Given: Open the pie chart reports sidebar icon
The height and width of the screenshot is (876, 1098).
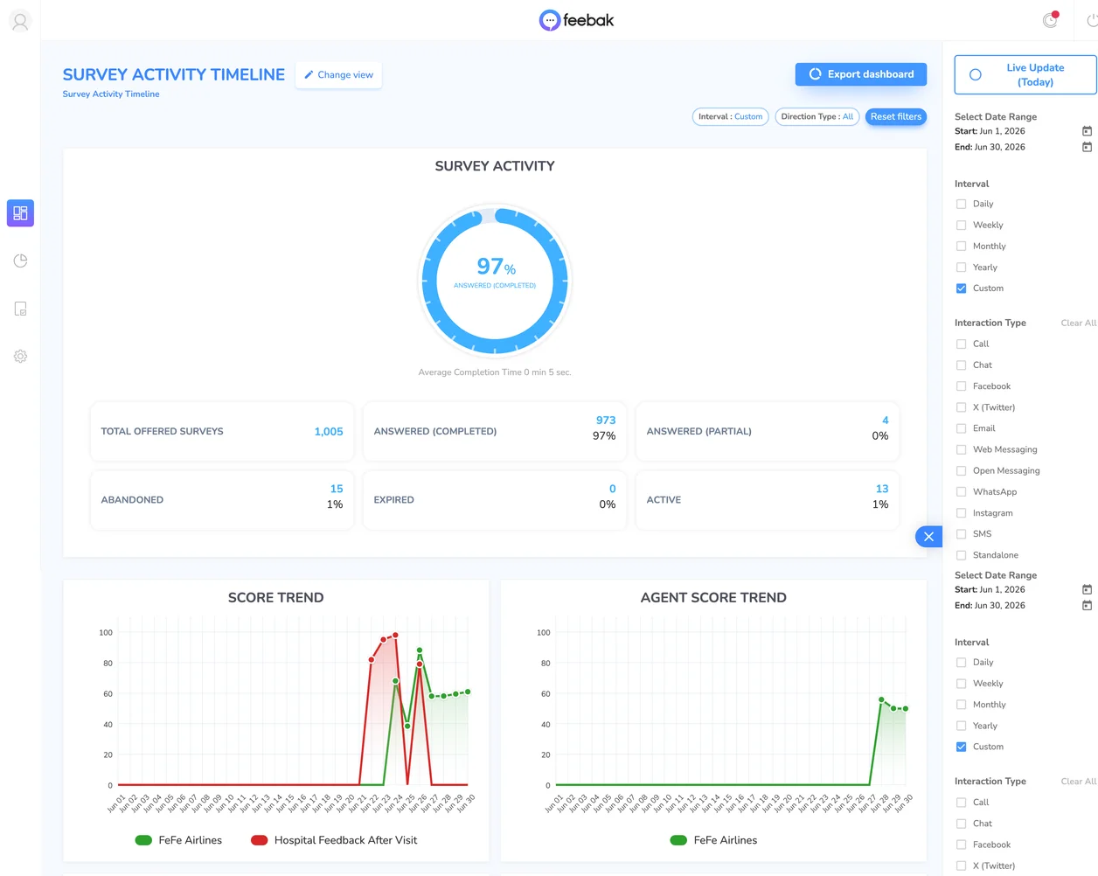Looking at the screenshot, I should tap(20, 261).
